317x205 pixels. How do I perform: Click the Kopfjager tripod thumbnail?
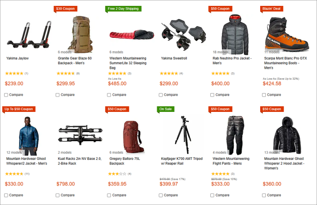(x=183, y=135)
